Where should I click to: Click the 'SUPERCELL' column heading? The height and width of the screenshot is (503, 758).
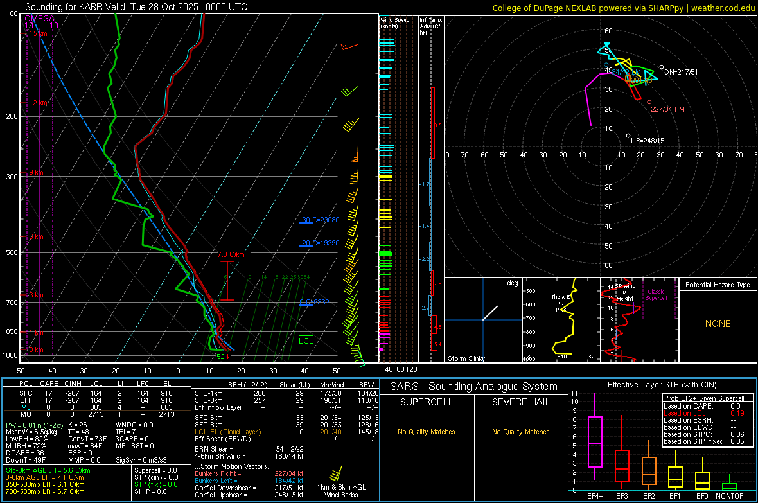pos(427,402)
